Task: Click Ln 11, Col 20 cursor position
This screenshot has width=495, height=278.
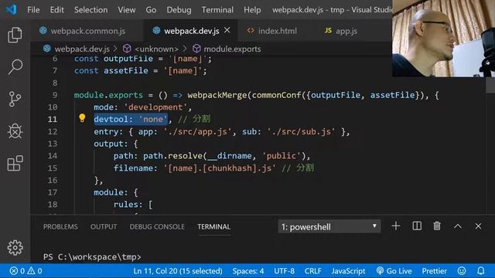Action: pyautogui.click(x=178, y=271)
